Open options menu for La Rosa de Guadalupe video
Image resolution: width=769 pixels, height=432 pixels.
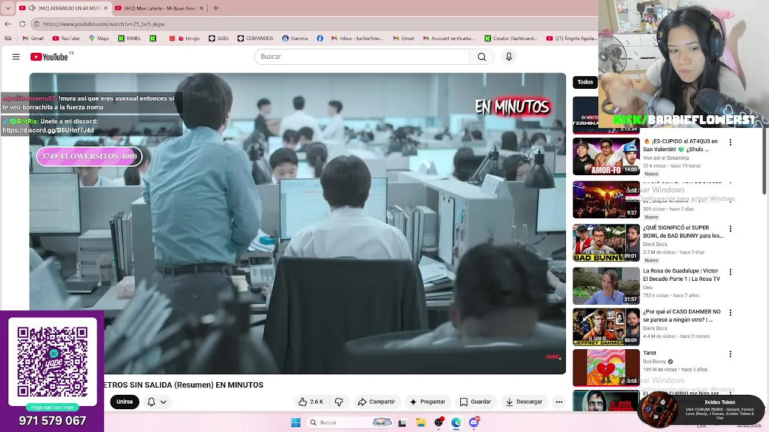[731, 272]
